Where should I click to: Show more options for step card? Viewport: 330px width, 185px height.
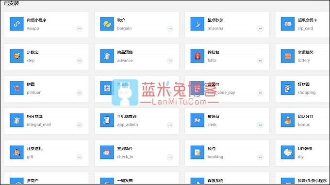tap(80, 61)
